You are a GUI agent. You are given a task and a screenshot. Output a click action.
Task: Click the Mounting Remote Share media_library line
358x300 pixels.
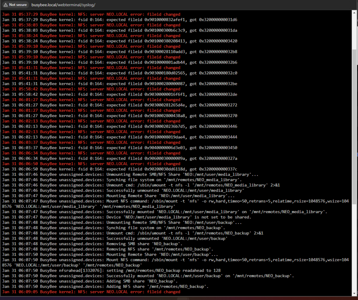(x=118, y=196)
